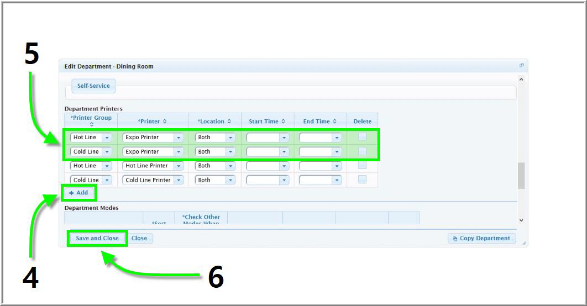Sort by the Location column header
The width and height of the screenshot is (587, 306).
(x=214, y=122)
